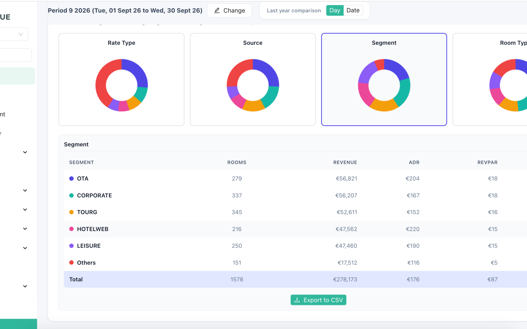Click Export to CSV button
The height and width of the screenshot is (329, 527).
pyautogui.click(x=319, y=300)
